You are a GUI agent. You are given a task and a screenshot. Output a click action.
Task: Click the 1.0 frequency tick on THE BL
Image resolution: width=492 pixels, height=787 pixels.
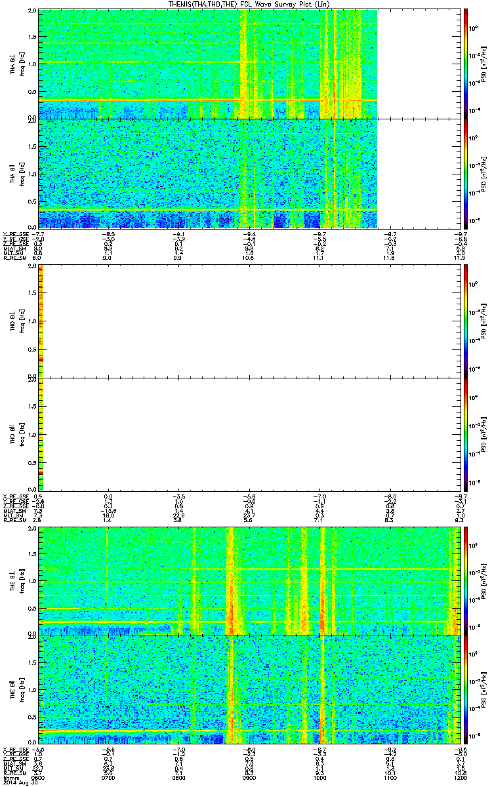coord(33,580)
